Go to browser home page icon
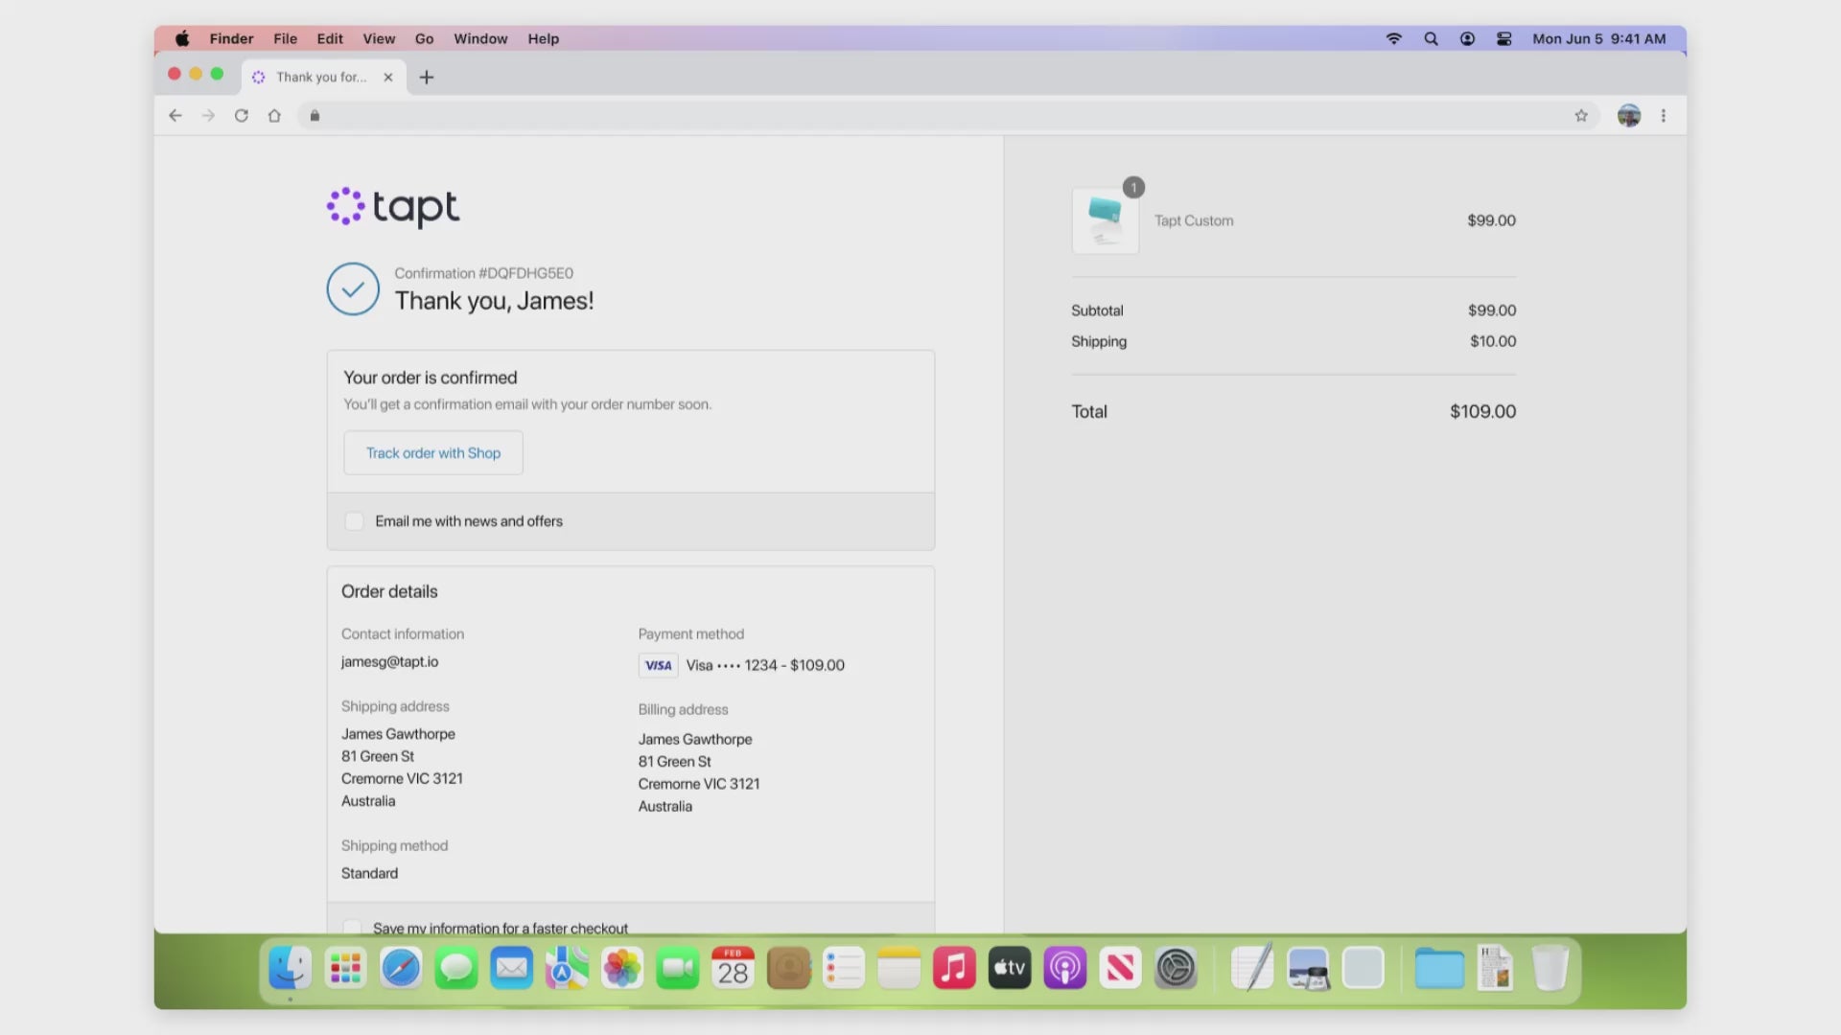1841x1035 pixels. pos(274,116)
